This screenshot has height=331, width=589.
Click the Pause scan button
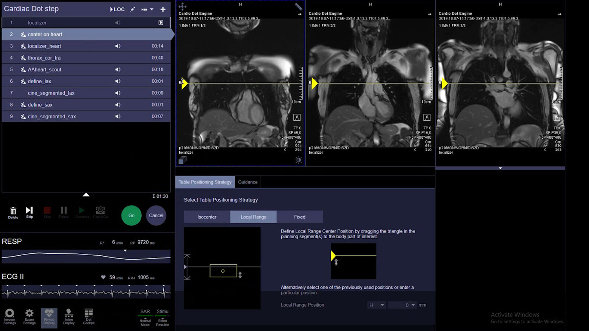[x=64, y=212]
